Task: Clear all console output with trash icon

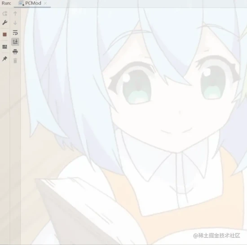Action: [x=15, y=61]
